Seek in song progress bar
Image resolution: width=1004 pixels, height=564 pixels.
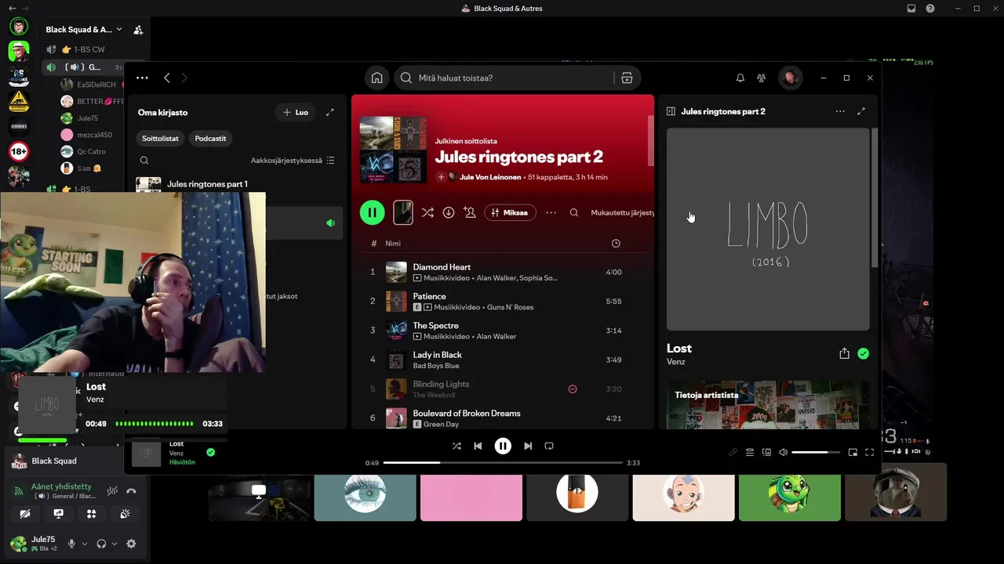point(503,463)
